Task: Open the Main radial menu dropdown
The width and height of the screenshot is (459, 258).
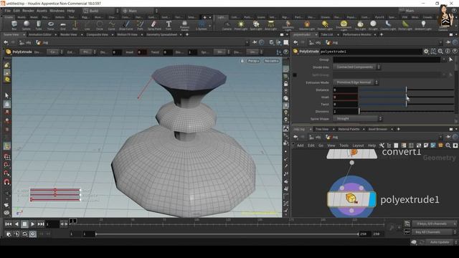Action: (140, 11)
